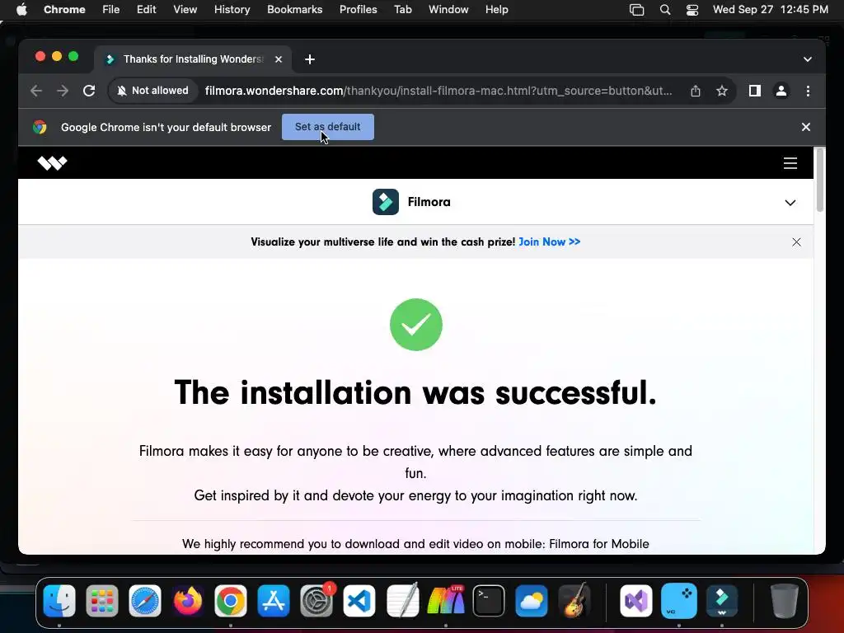This screenshot has width=844, height=633.
Task: Open Launchpad from the Dock
Action: 101,601
